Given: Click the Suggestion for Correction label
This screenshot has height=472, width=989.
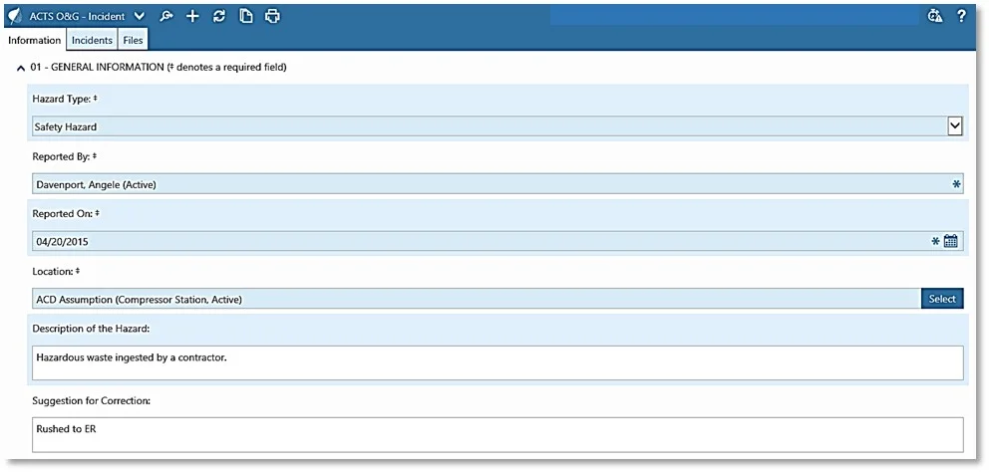Looking at the screenshot, I should [92, 400].
